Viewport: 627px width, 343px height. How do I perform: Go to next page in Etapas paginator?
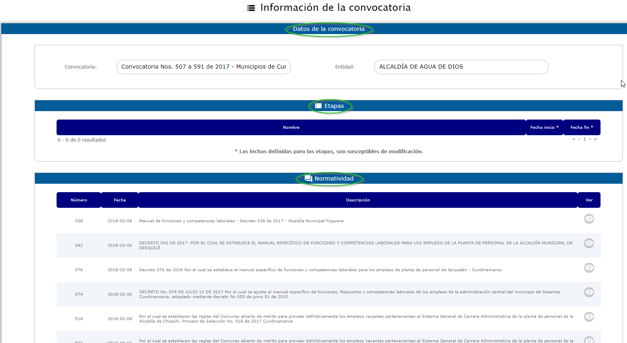pos(590,139)
